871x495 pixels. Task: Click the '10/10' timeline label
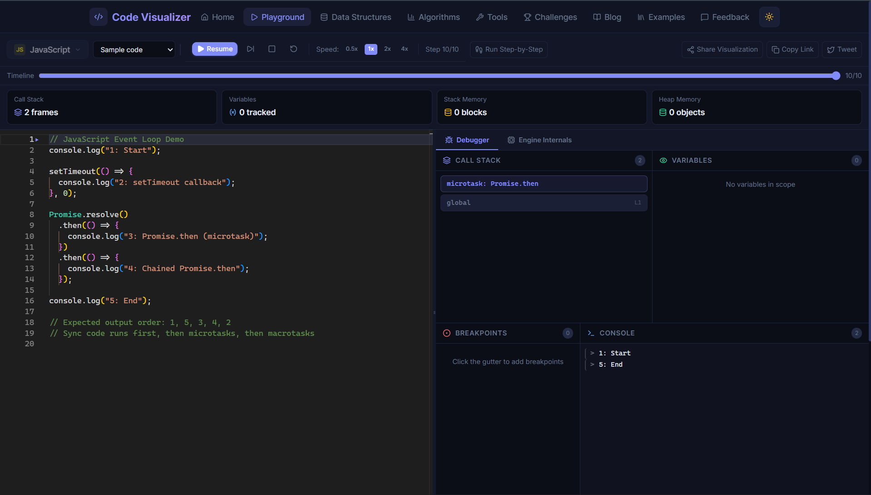(853, 76)
